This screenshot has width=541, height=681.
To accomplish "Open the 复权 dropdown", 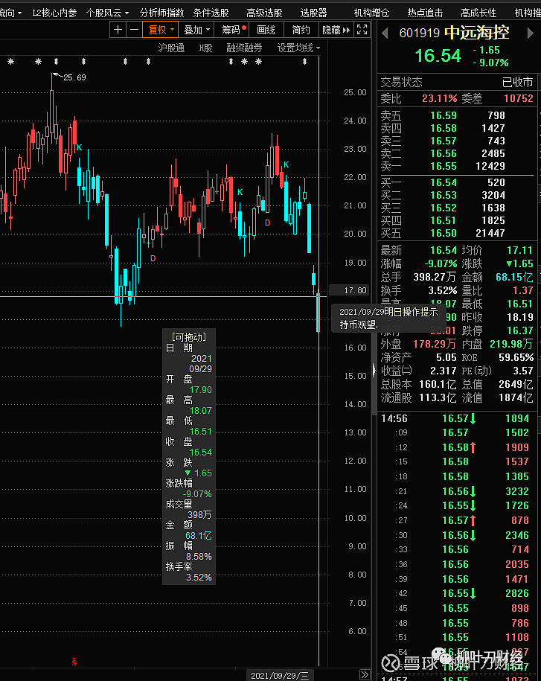I will tap(160, 30).
